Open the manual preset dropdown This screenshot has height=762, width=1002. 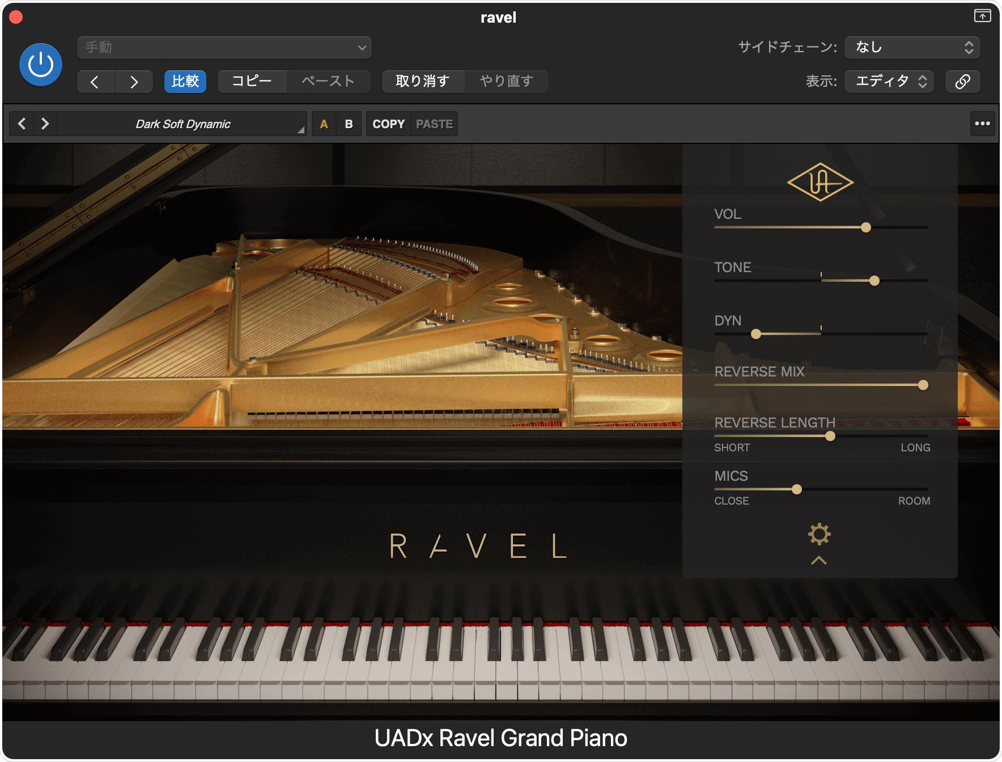pos(224,48)
